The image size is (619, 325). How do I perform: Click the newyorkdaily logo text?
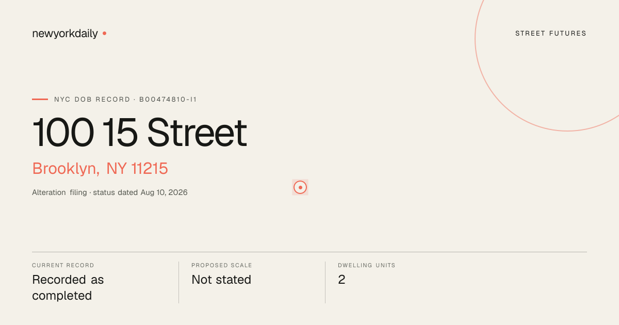point(65,34)
